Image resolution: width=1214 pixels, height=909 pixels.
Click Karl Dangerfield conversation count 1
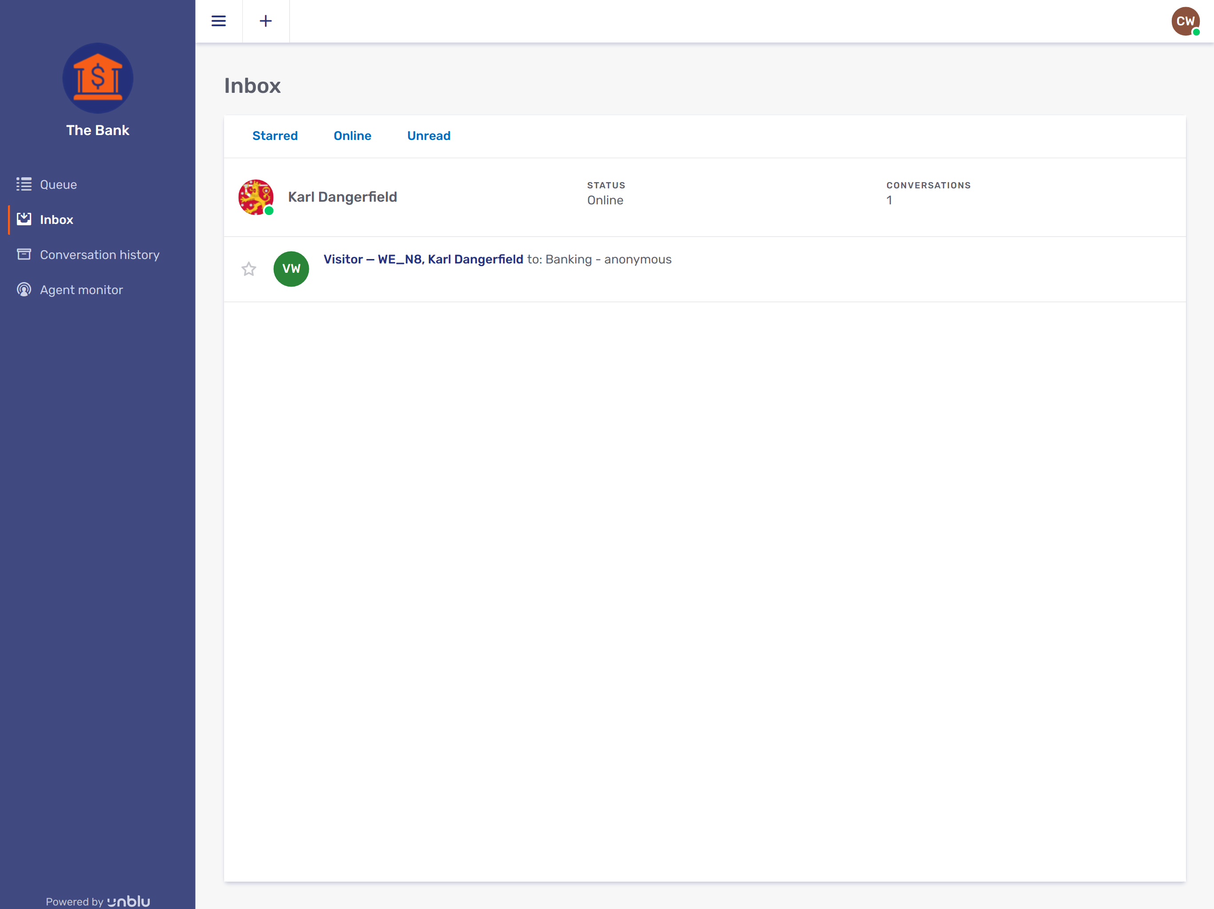[888, 200]
